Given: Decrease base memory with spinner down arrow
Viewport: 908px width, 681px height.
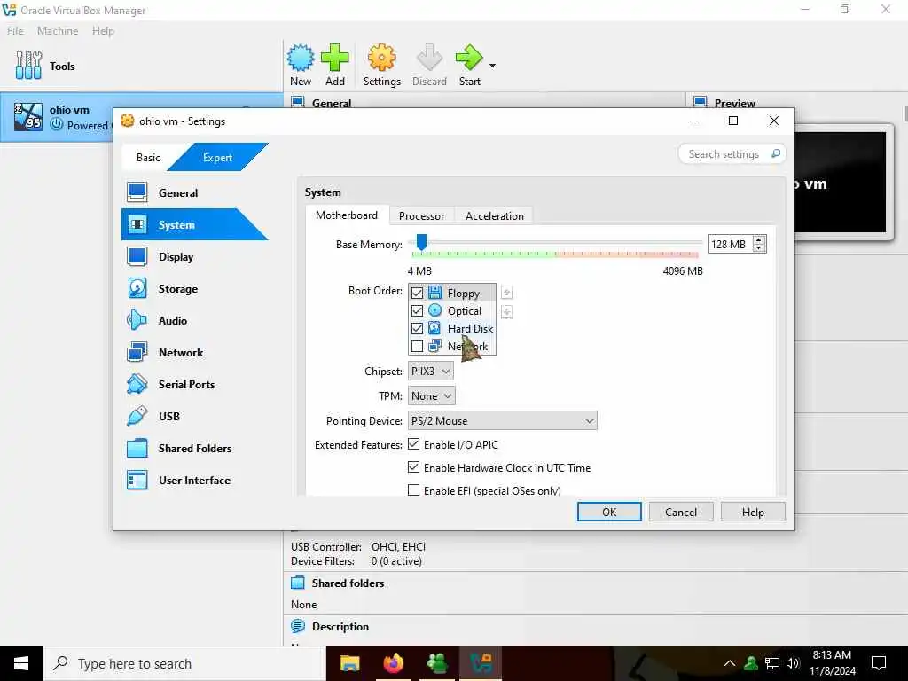Looking at the screenshot, I should click(x=759, y=248).
